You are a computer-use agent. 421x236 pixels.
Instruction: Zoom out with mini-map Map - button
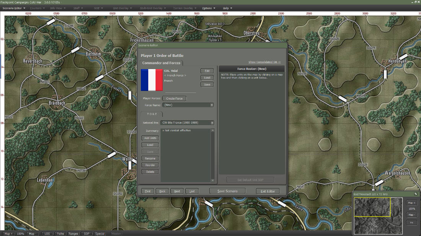(411, 215)
